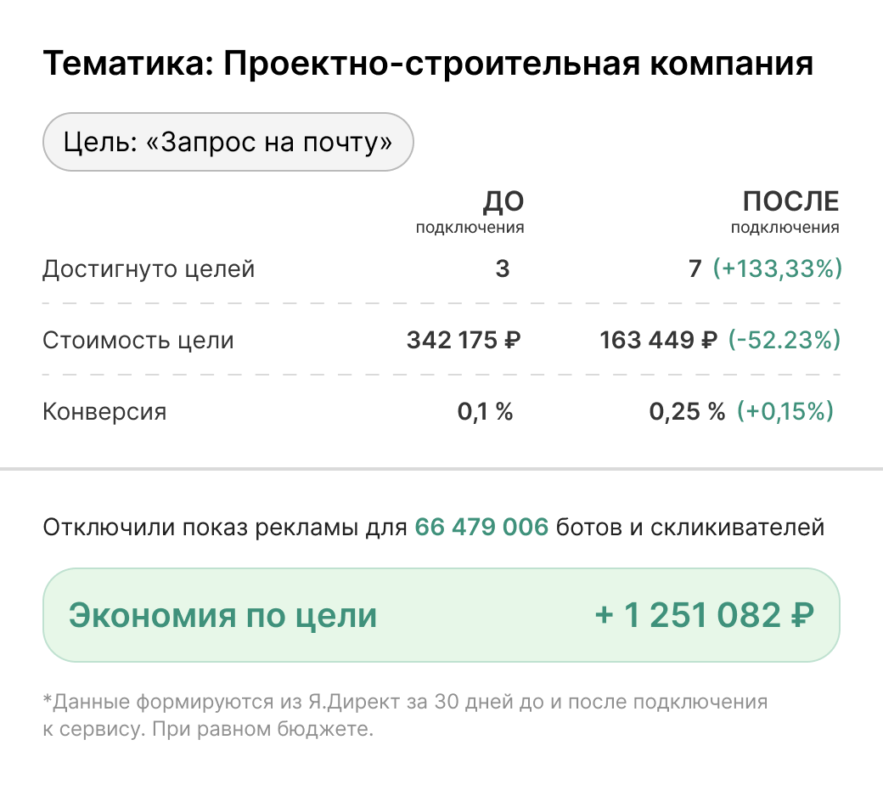Select the Достигнуто целей row label
This screenshot has width=883, height=785.
tap(149, 270)
